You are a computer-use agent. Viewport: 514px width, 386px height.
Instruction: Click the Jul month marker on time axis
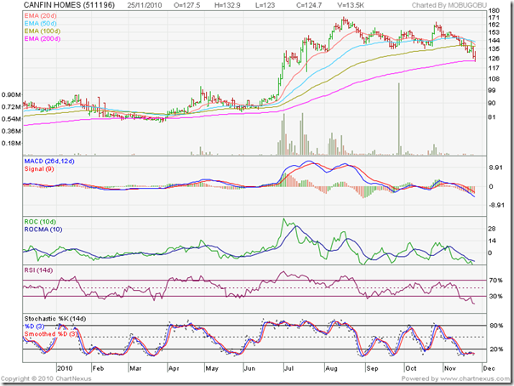pyautogui.click(x=287, y=370)
